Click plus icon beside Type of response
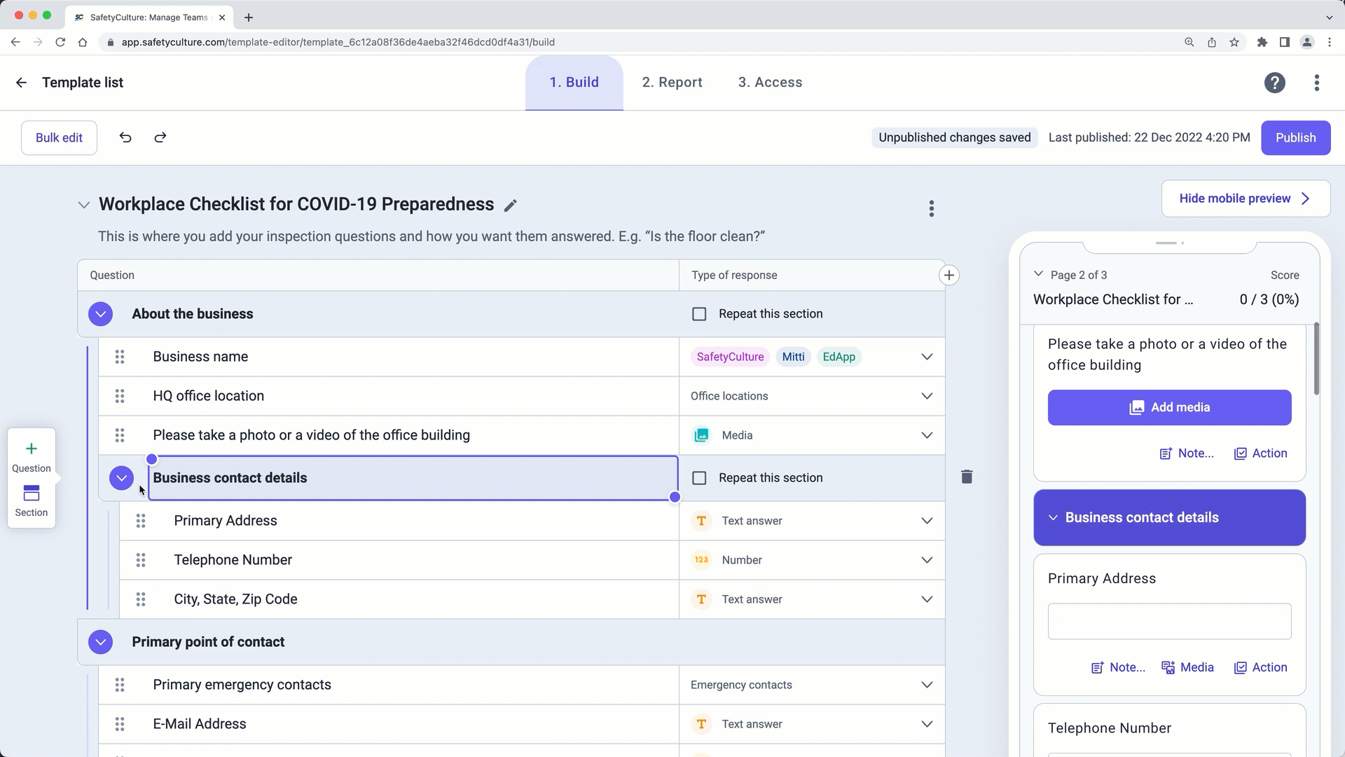The image size is (1345, 757). coord(949,275)
